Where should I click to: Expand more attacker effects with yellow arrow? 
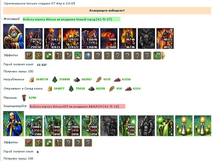(163, 56)
